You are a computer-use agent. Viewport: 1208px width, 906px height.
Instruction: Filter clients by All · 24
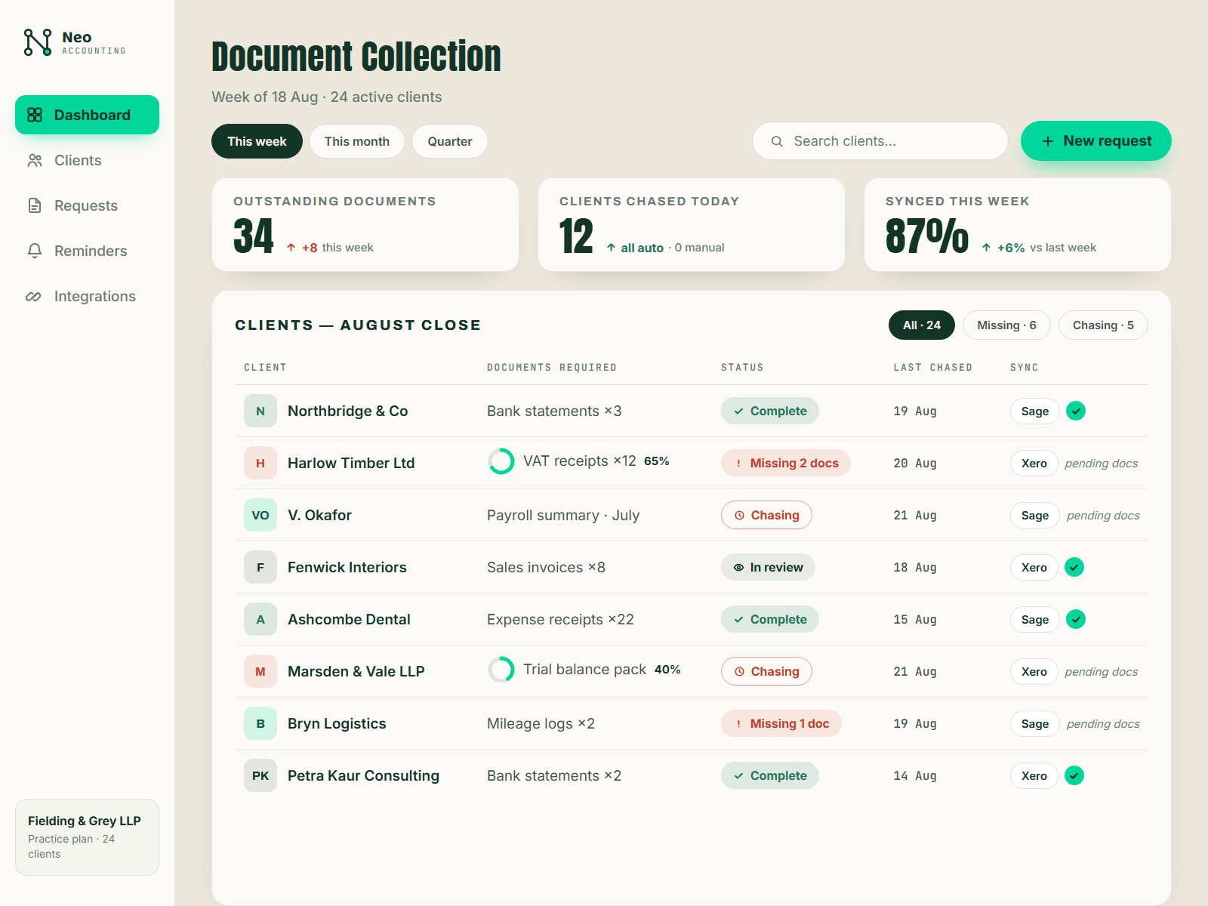(922, 325)
